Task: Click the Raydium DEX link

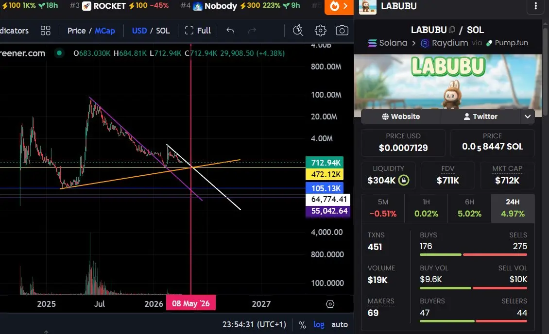Action: click(x=445, y=43)
